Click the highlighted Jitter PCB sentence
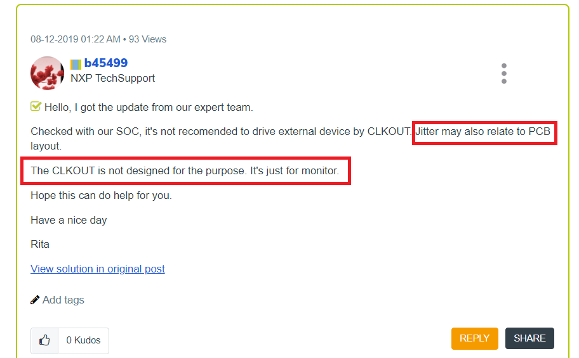 (484, 133)
